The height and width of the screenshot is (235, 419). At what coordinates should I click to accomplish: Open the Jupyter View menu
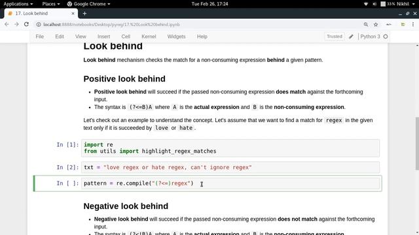(x=81, y=37)
